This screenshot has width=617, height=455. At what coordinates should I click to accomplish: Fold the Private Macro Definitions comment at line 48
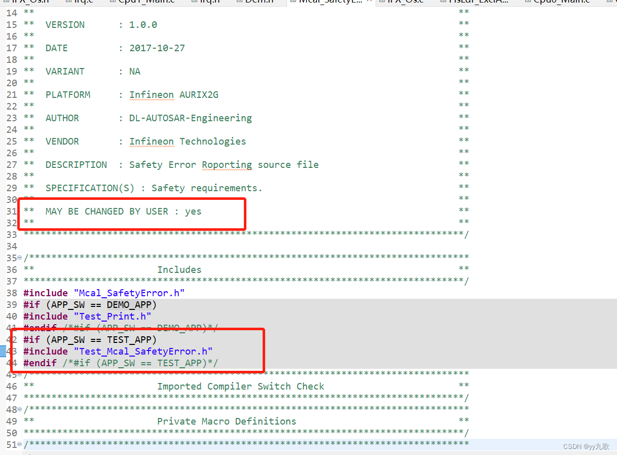click(20, 409)
